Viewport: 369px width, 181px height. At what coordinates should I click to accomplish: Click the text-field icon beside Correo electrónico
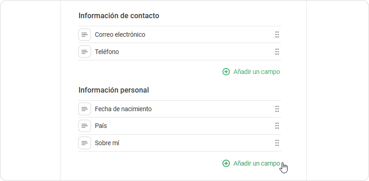pyautogui.click(x=85, y=35)
